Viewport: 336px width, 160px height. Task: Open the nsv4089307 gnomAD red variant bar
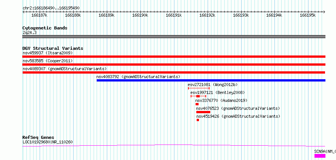(174, 72)
